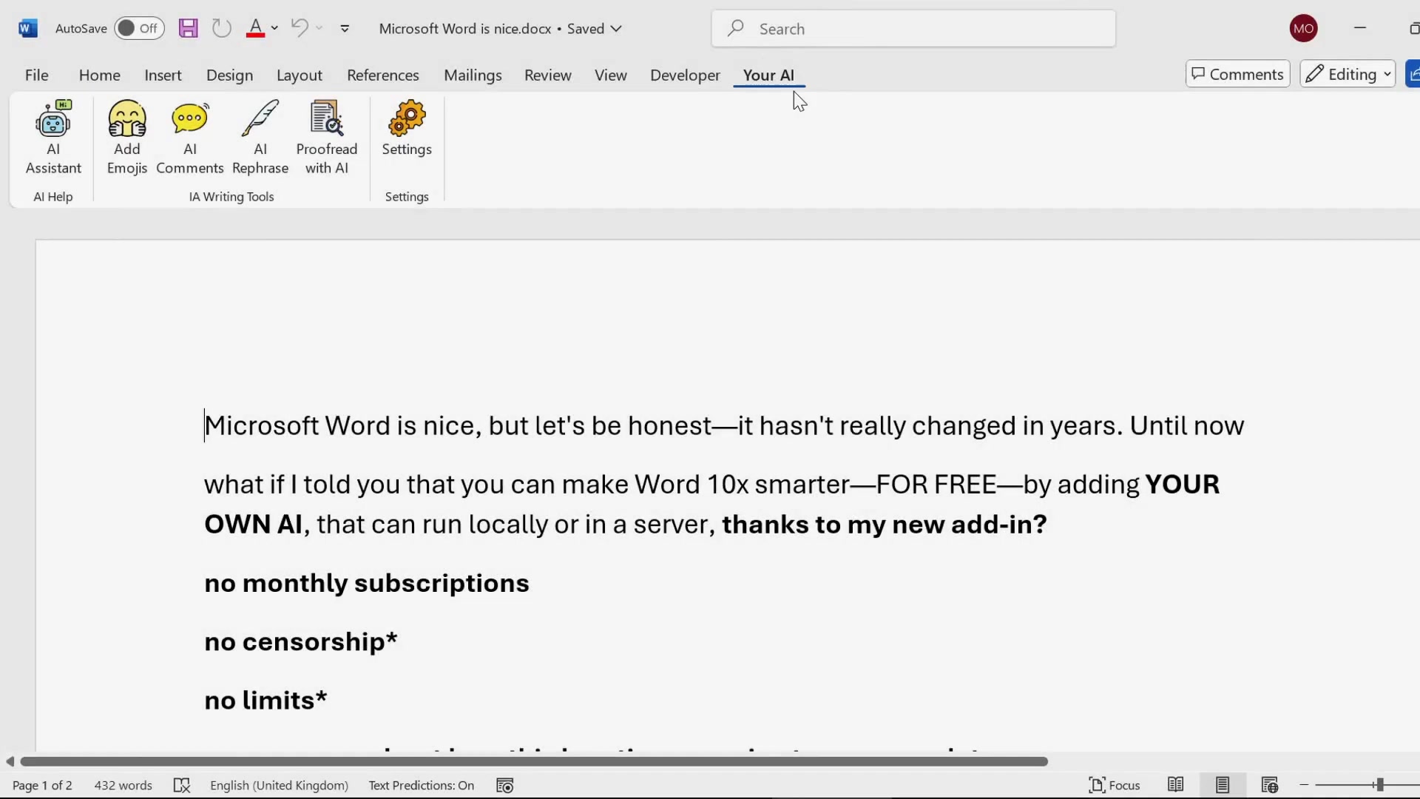The width and height of the screenshot is (1420, 799).
Task: Open the Developer tab
Action: [685, 75]
